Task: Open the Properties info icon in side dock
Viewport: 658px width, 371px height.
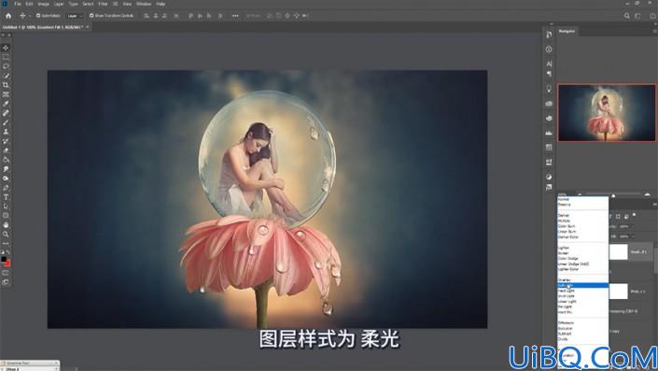Action: click(549, 50)
